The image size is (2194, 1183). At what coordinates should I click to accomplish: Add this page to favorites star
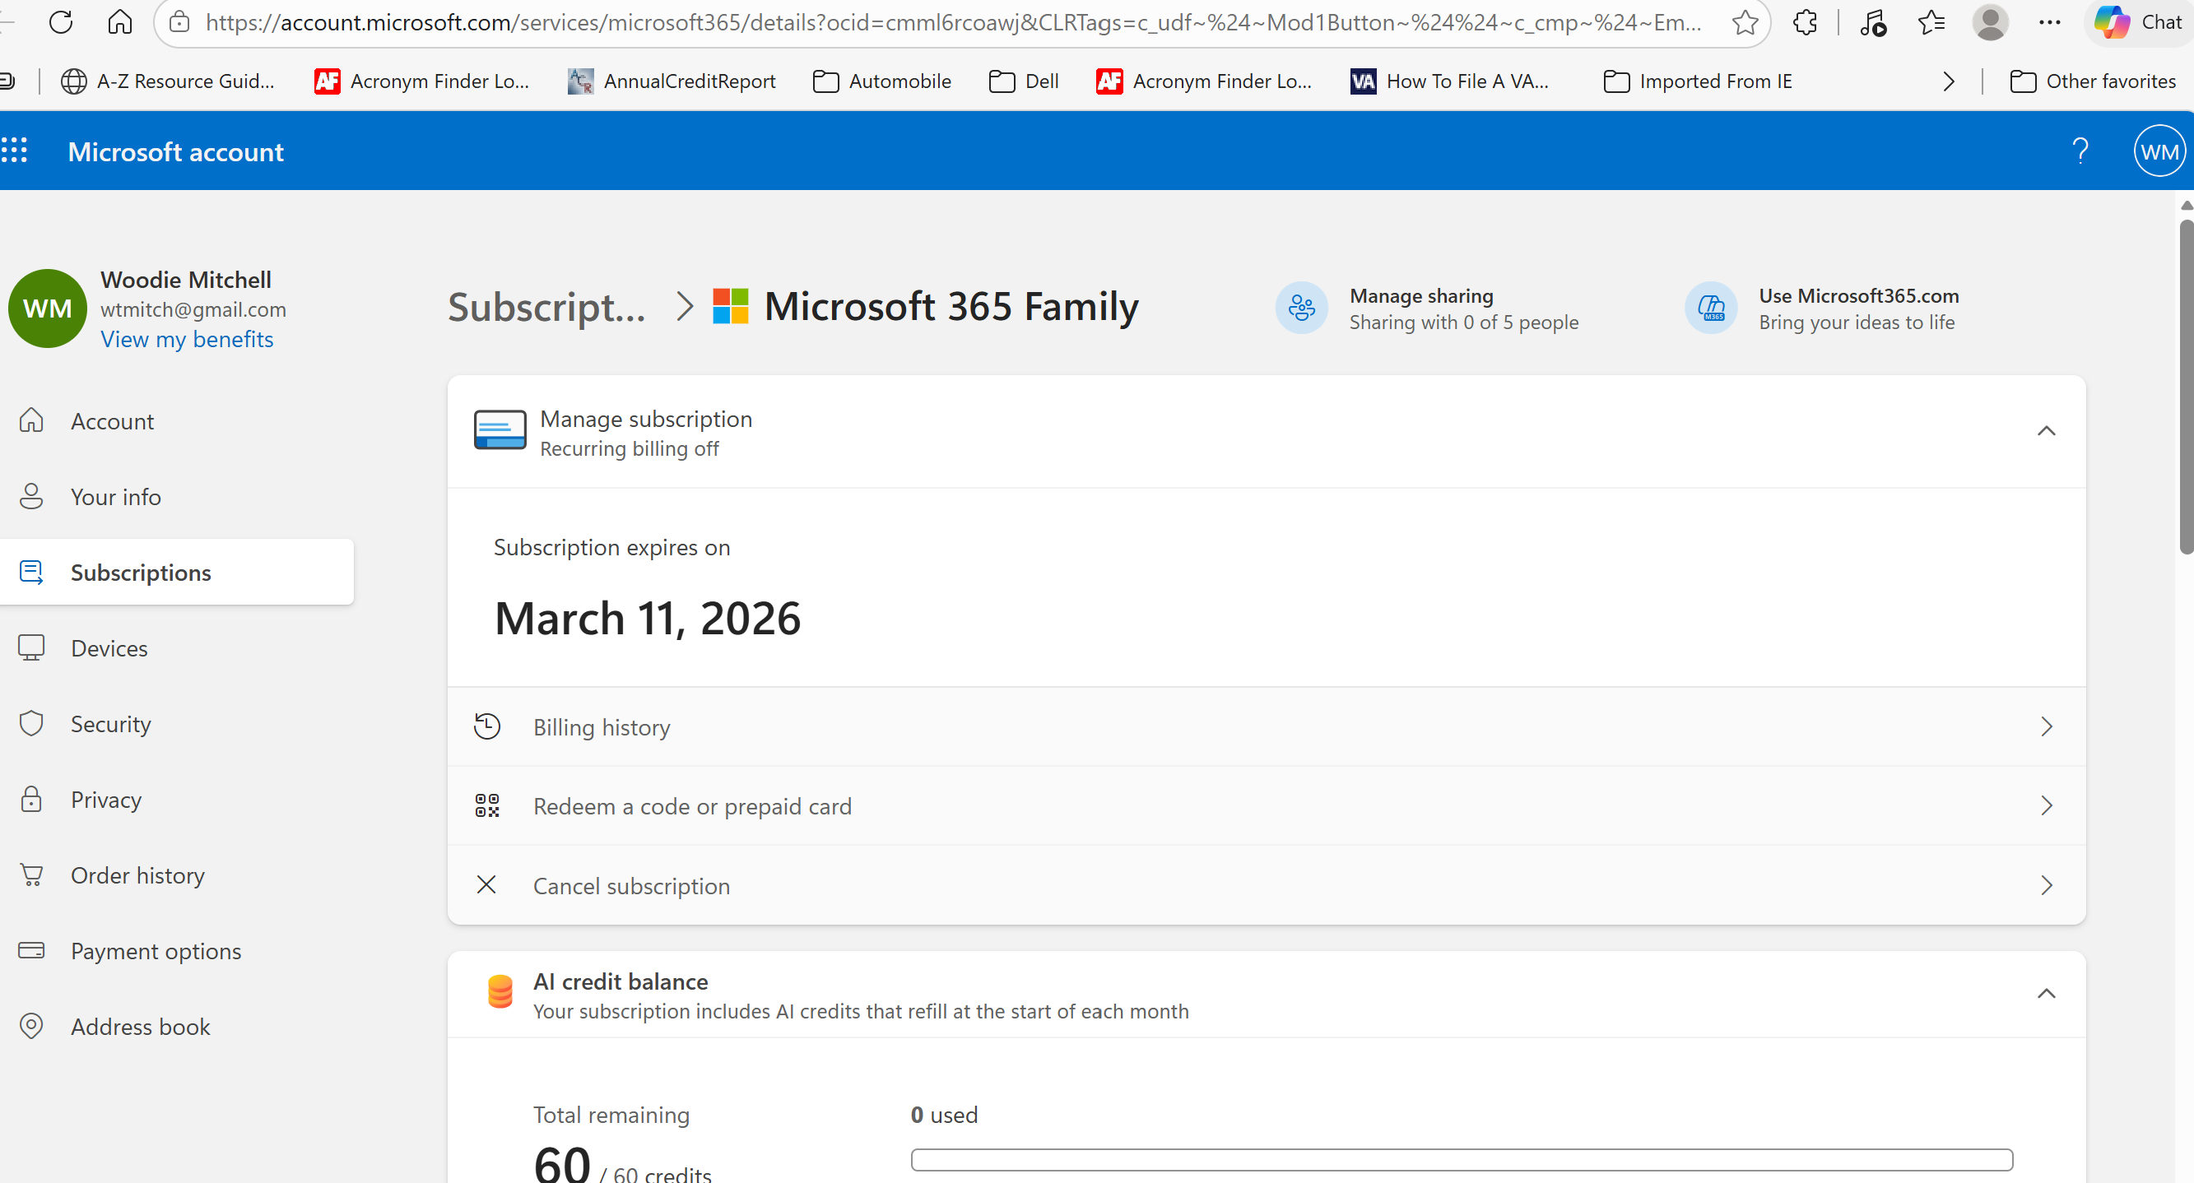click(x=1745, y=22)
